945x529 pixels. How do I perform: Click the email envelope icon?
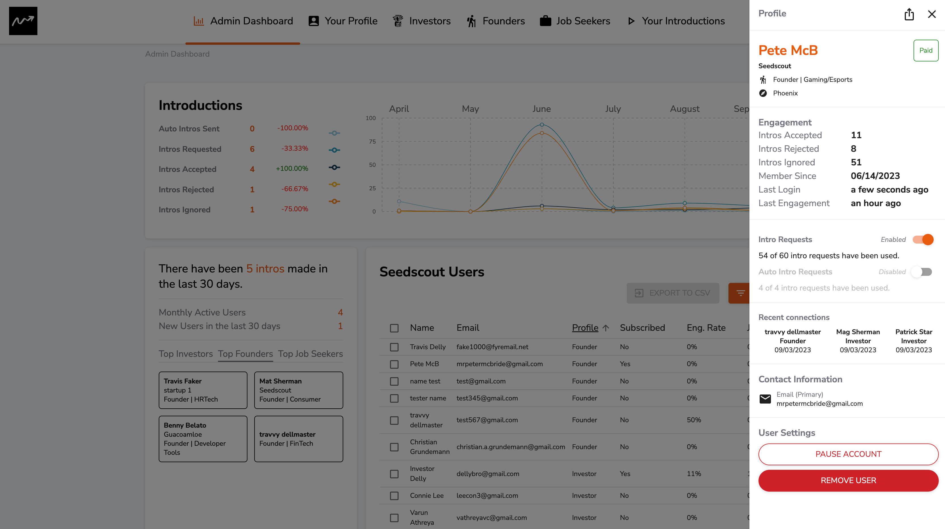[x=765, y=399]
